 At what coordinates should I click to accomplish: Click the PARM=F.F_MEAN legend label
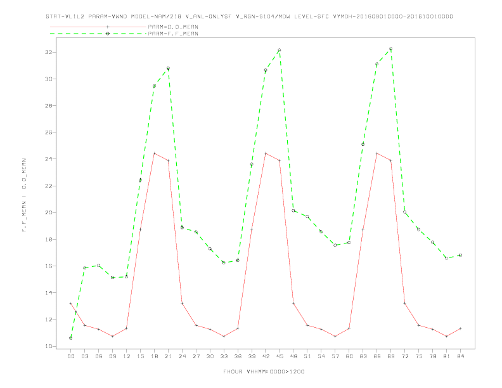click(x=173, y=34)
